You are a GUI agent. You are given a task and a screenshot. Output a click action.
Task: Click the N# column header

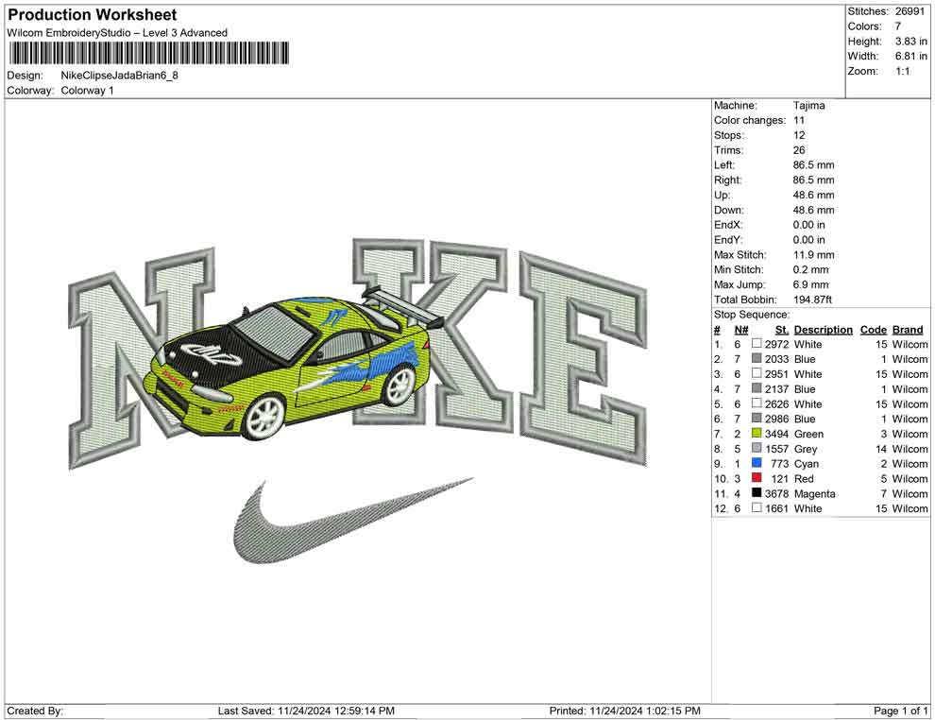(741, 330)
